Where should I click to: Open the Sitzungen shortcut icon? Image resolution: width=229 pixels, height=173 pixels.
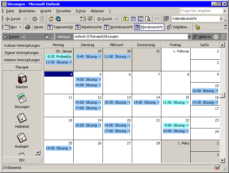22,98
